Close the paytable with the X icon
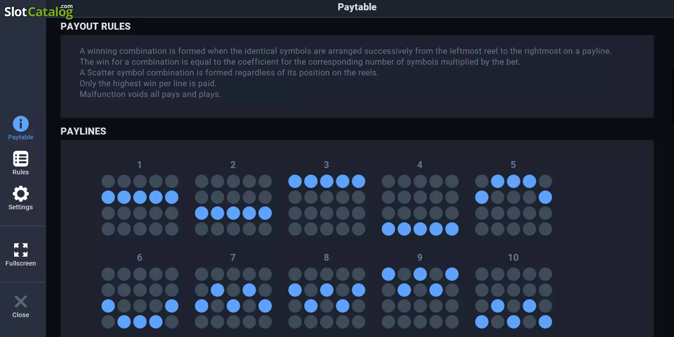 coord(21,302)
